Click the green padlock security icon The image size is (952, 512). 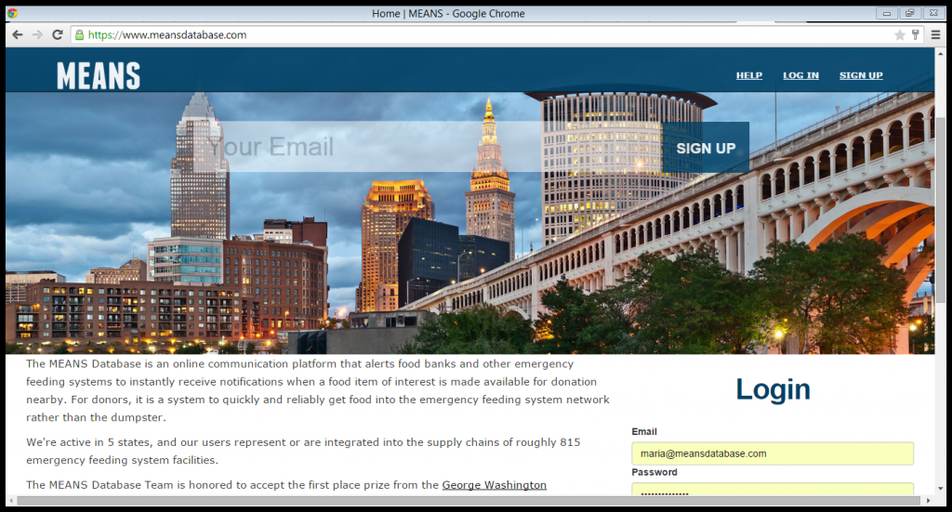click(80, 35)
